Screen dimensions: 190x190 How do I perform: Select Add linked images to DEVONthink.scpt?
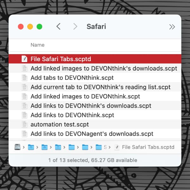(95, 97)
